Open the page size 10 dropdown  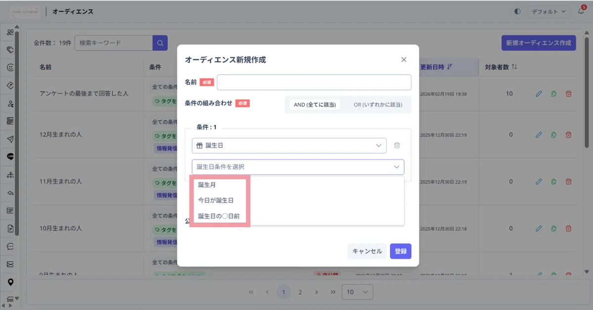(357, 292)
